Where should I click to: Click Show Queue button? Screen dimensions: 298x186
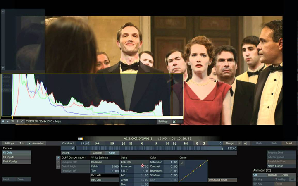pos(281,166)
